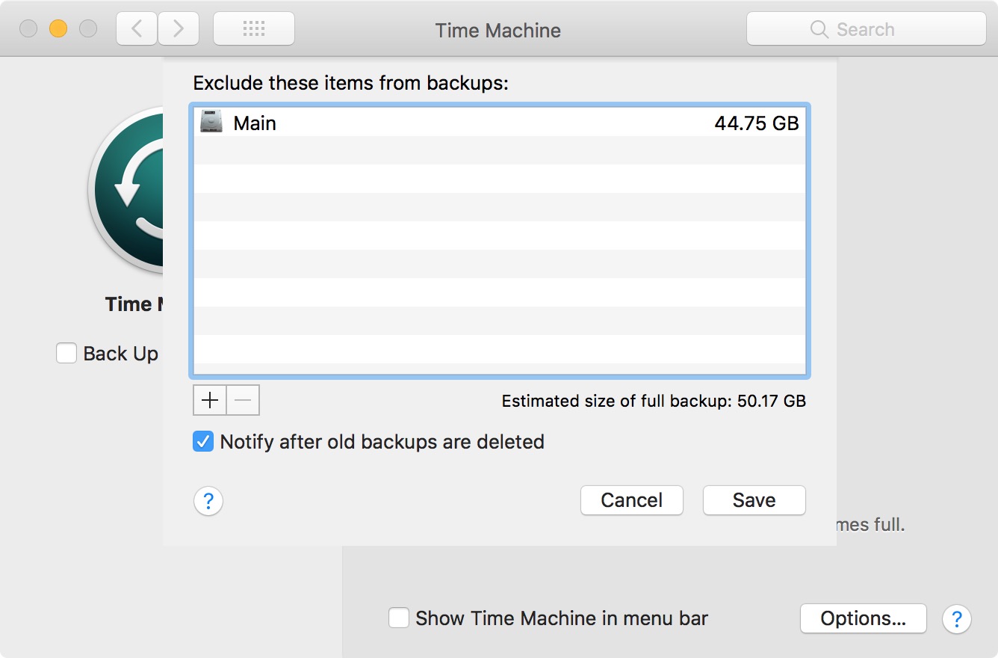998x658 pixels.
Task: Enable Show Time Machine in menu bar
Action: [399, 618]
